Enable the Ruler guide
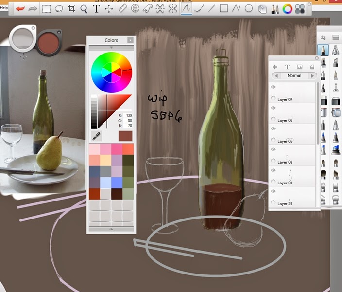This screenshot has height=292, width=342. tap(123, 9)
